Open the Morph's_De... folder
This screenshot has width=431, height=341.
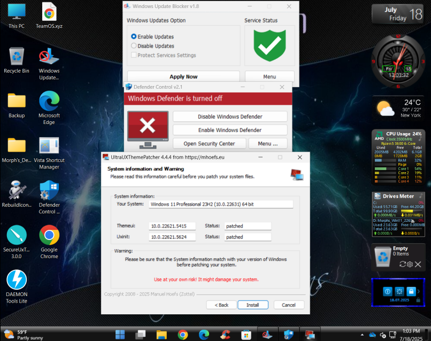[17, 150]
